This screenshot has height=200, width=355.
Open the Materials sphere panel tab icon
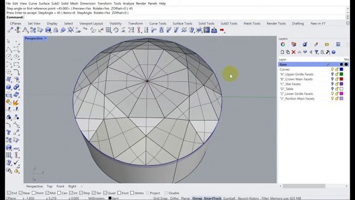(305, 44)
